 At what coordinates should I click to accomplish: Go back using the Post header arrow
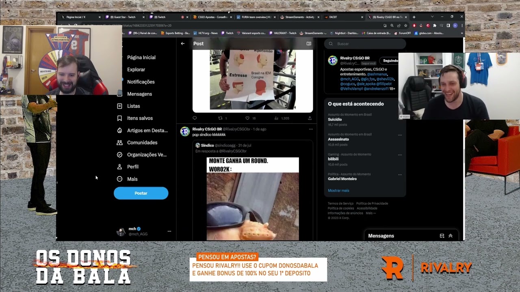point(183,43)
